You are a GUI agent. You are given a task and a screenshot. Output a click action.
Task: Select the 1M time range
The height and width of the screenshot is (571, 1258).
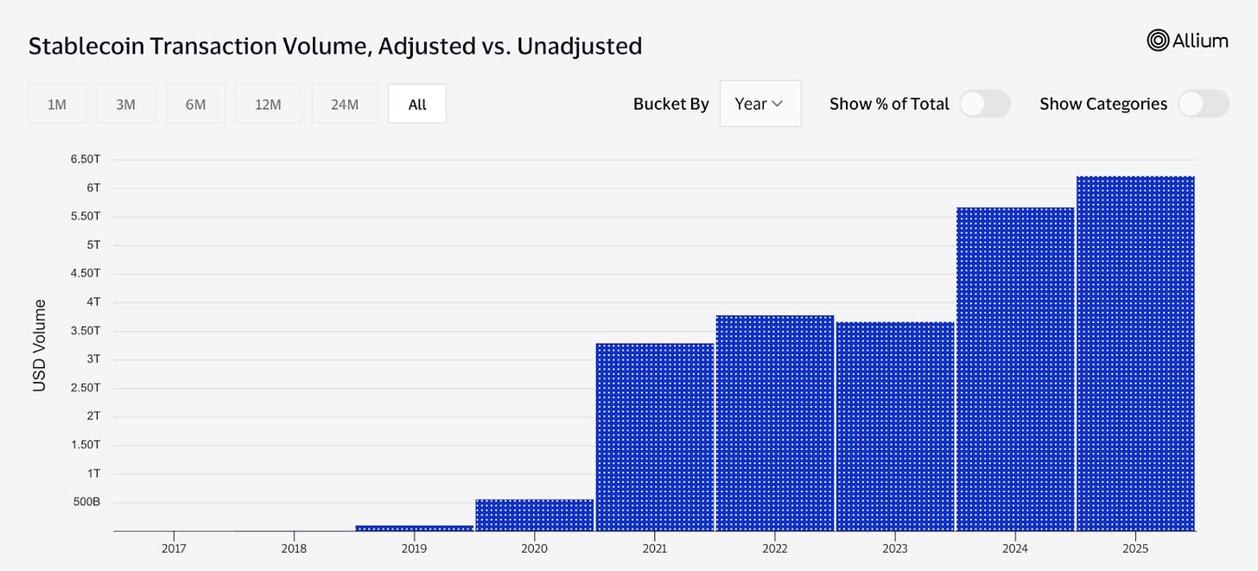pyautogui.click(x=57, y=104)
